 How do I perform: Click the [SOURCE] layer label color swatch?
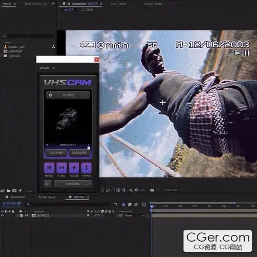[x=22, y=215]
